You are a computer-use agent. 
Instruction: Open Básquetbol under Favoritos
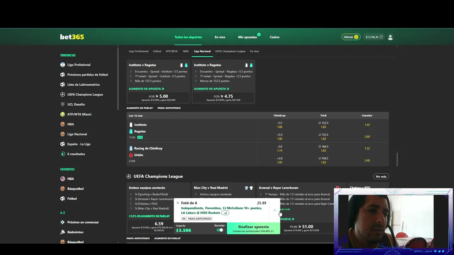coord(75,189)
